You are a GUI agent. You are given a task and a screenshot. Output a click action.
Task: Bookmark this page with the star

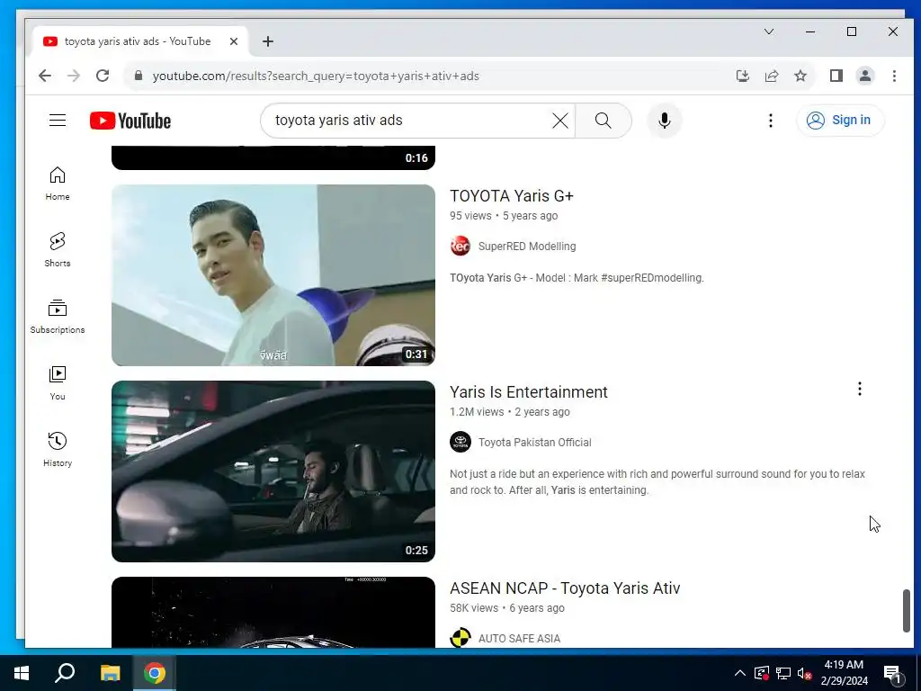click(800, 76)
